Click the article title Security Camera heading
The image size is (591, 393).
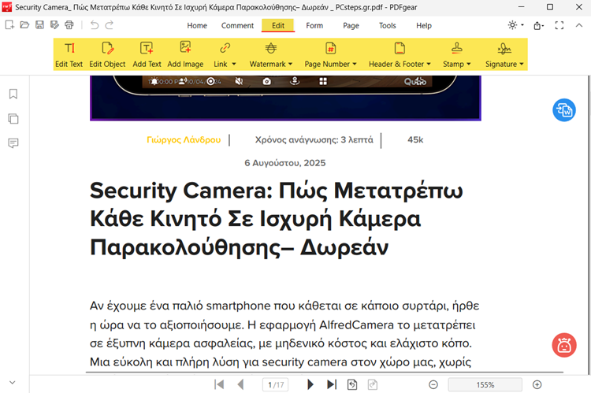(277, 219)
